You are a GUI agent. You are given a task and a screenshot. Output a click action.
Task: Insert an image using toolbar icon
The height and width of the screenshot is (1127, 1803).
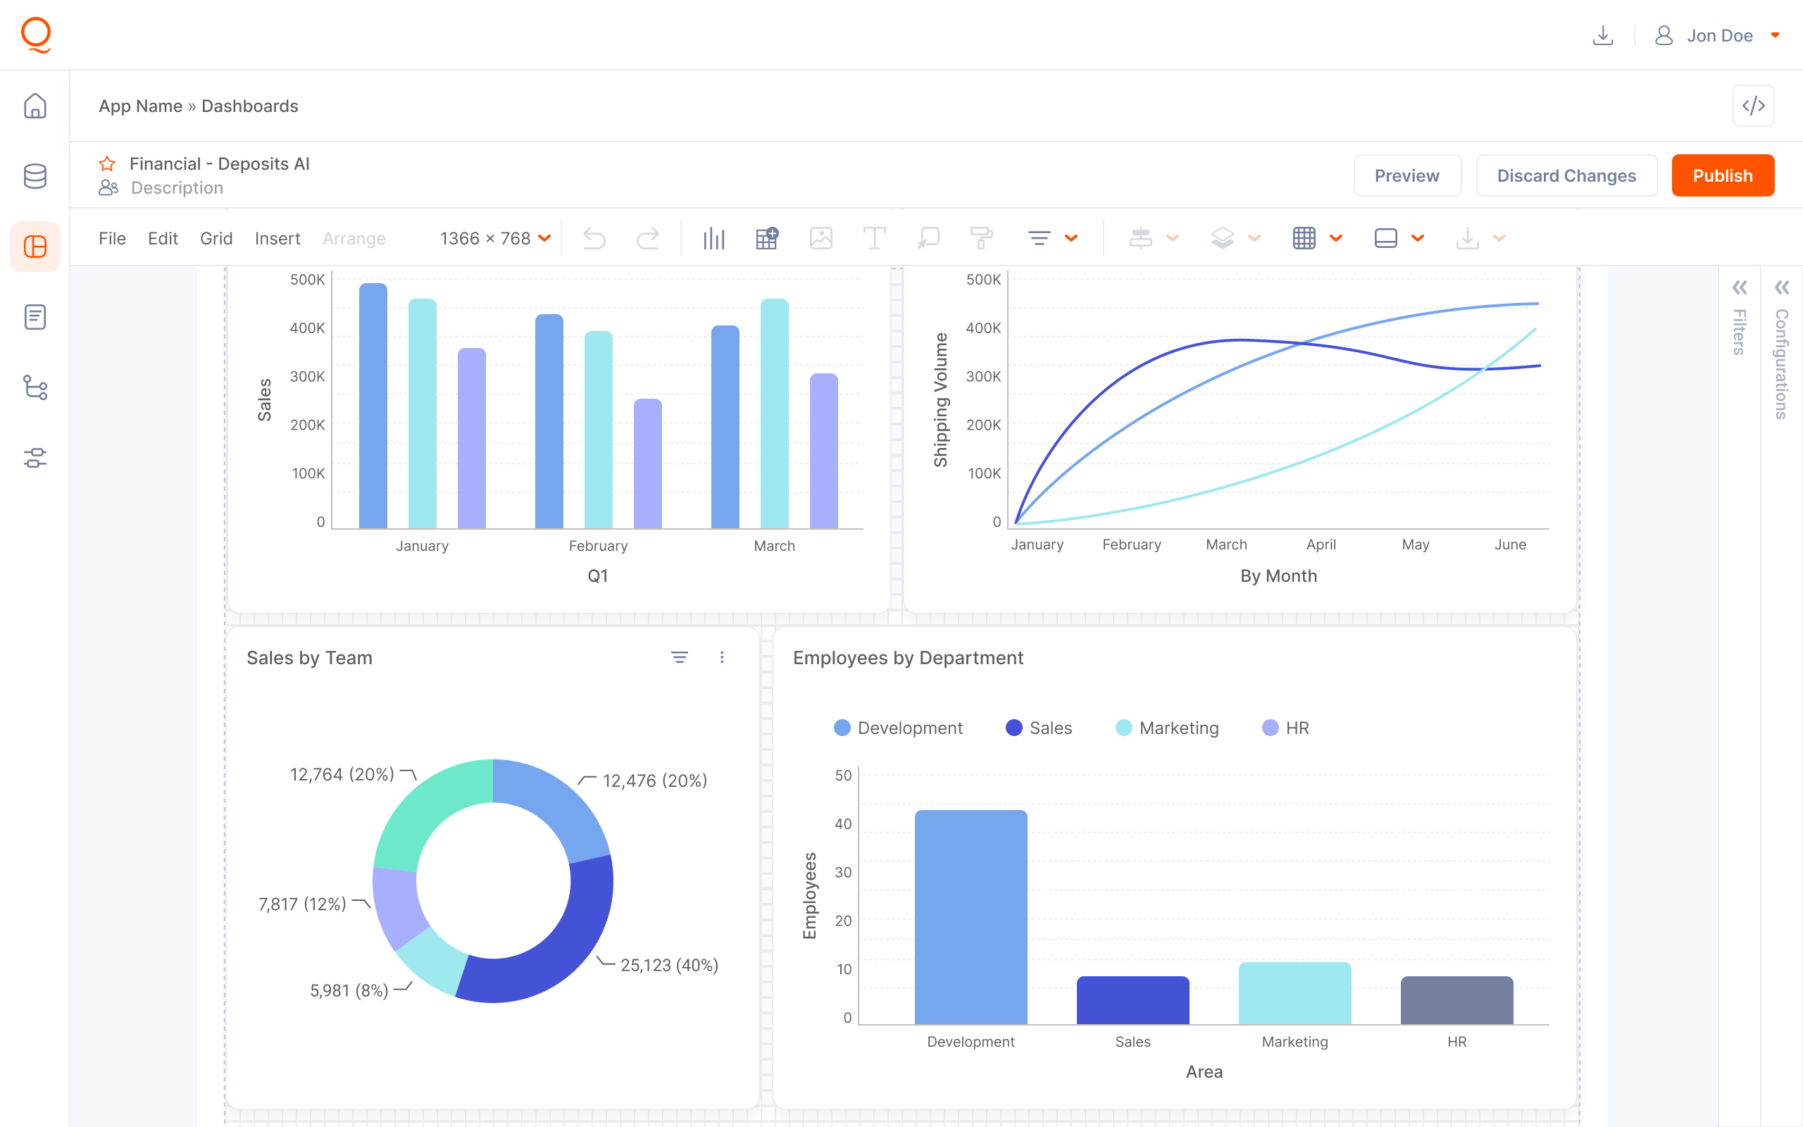pos(821,239)
